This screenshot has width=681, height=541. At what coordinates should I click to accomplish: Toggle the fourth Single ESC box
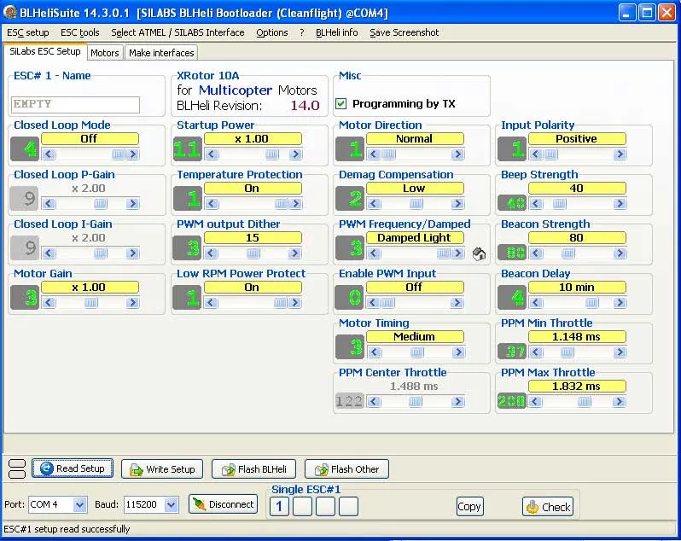click(x=348, y=507)
